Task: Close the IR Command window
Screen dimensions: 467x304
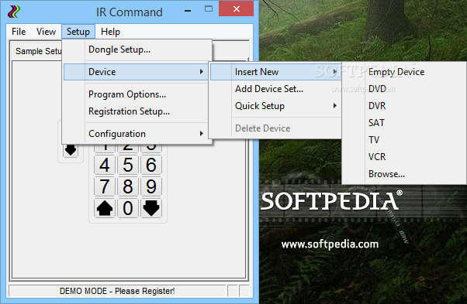Action: coord(237,9)
